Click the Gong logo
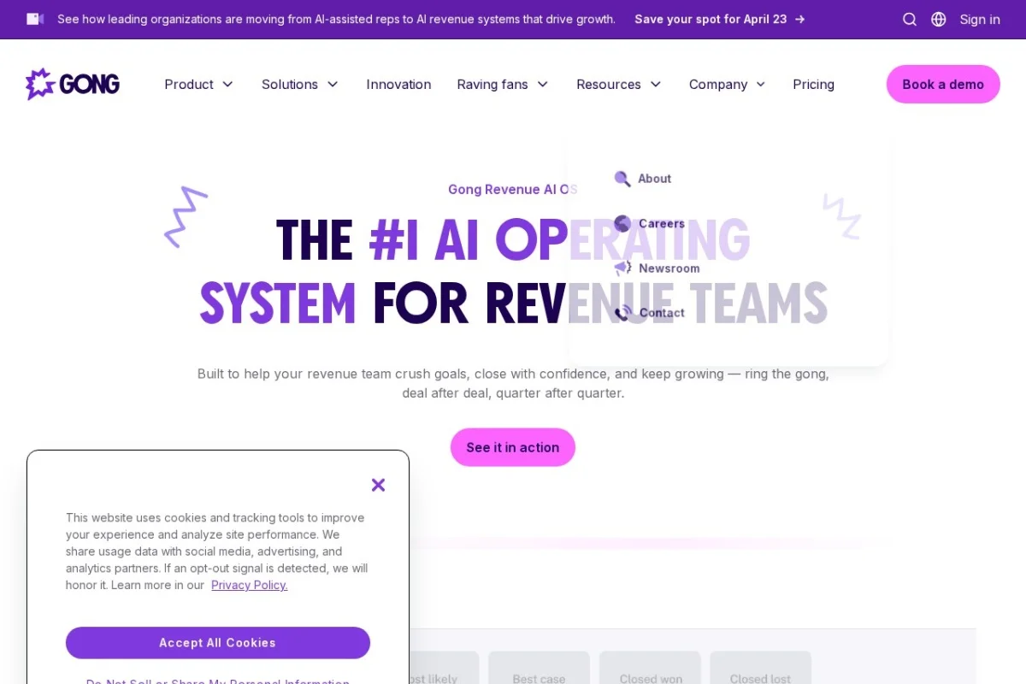This screenshot has height=684, width=1026. click(x=73, y=84)
